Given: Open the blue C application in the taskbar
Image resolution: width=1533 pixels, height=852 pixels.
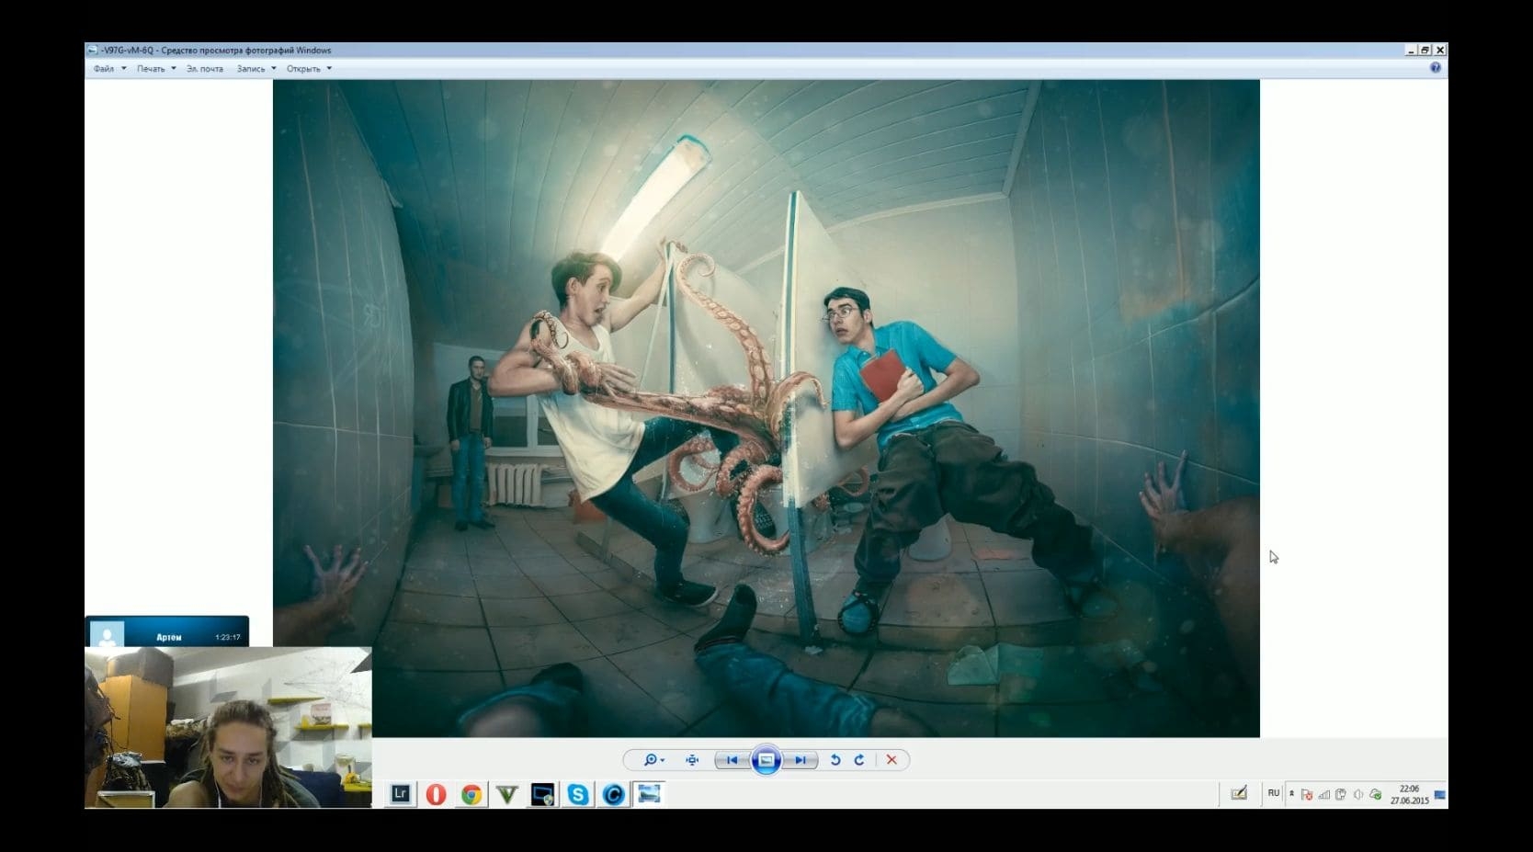Looking at the screenshot, I should click(614, 794).
